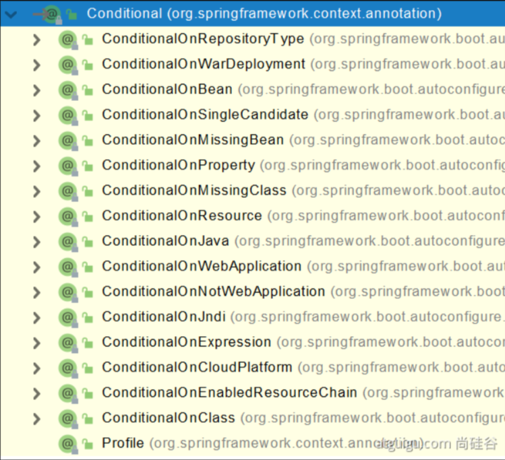Select 'Conditional (org.springframework.context.annotation)' row
505x460 pixels.
252,13
